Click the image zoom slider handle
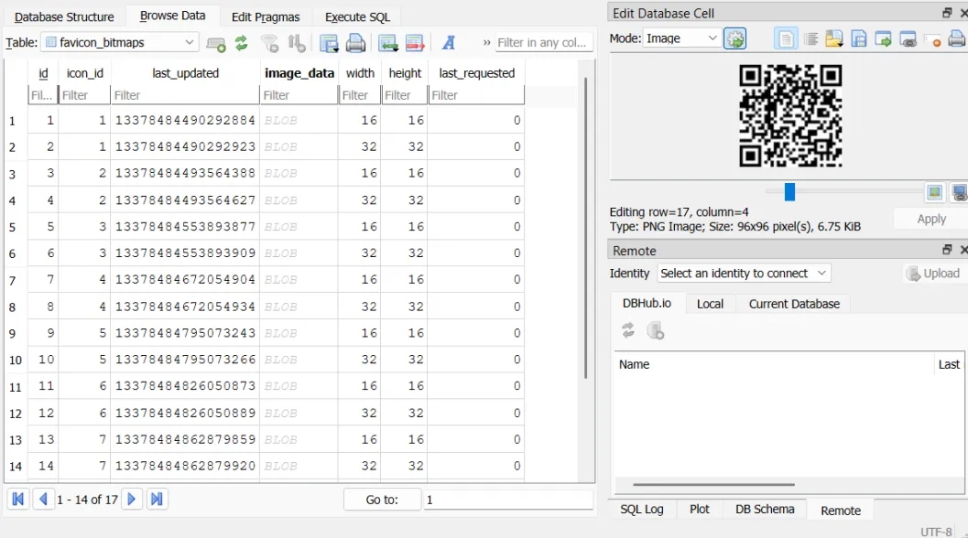The width and height of the screenshot is (968, 538). 789,192
